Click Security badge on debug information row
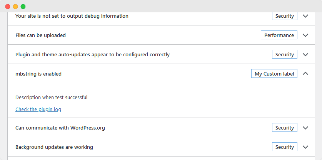The height and width of the screenshot is (160, 322). click(284, 16)
